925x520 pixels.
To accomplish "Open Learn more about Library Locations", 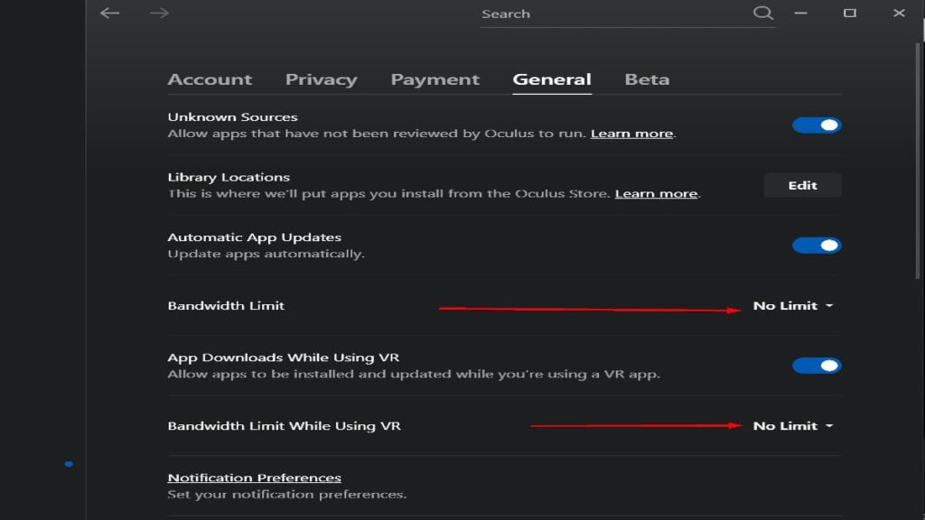I will (x=656, y=192).
